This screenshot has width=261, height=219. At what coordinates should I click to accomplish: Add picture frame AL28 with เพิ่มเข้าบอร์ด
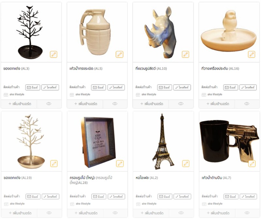(x=86, y=213)
